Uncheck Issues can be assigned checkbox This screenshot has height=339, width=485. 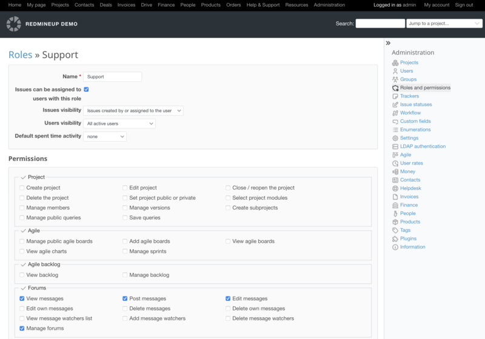(x=86, y=90)
